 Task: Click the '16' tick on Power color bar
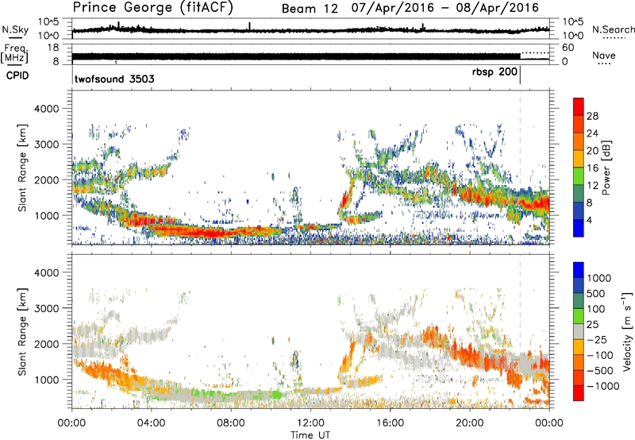coord(592,168)
